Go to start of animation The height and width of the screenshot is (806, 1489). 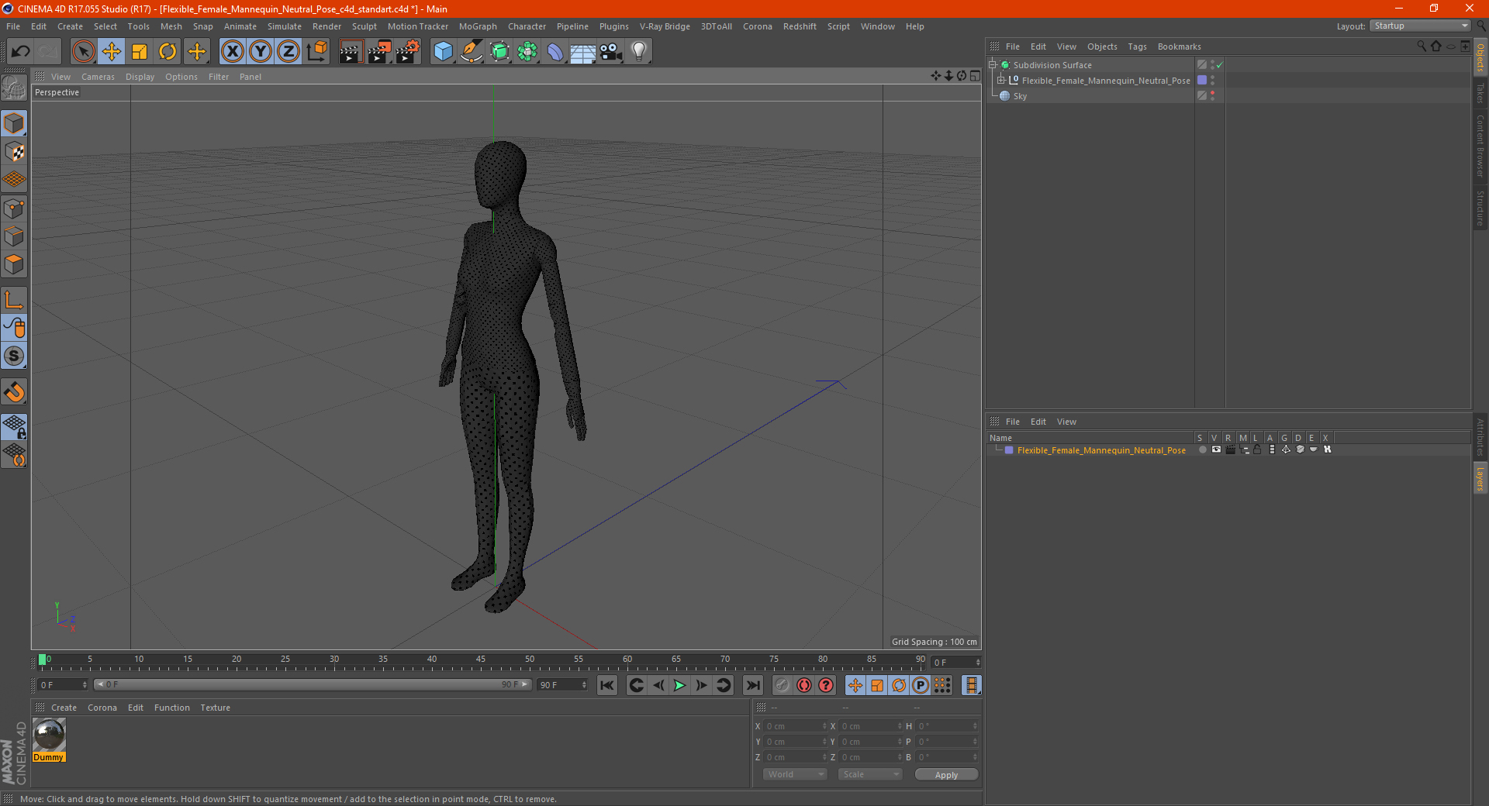coord(607,685)
